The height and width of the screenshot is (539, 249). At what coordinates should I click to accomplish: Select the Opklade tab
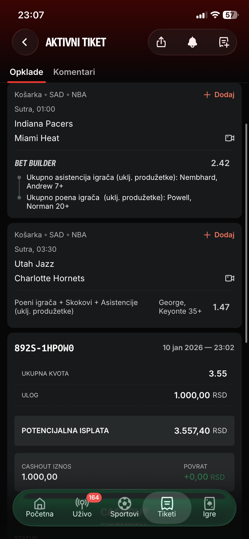(26, 72)
